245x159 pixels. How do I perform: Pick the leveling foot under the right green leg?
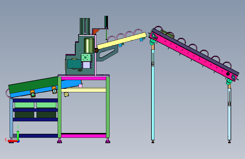tap(108, 141)
